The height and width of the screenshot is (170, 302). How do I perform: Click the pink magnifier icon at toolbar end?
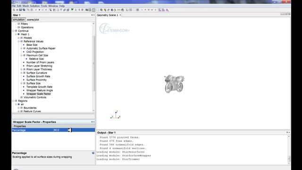point(168,10)
